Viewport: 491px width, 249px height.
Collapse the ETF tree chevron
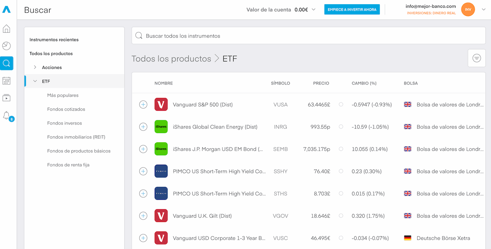pyautogui.click(x=35, y=81)
